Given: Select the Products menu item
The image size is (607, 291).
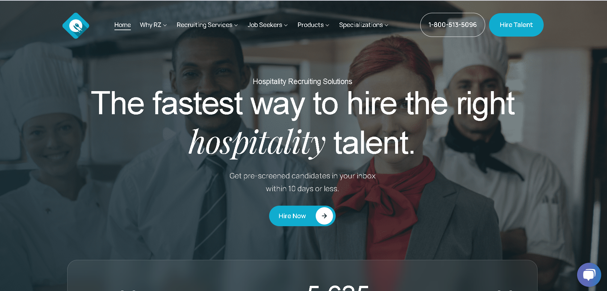Looking at the screenshot, I should click(x=311, y=25).
